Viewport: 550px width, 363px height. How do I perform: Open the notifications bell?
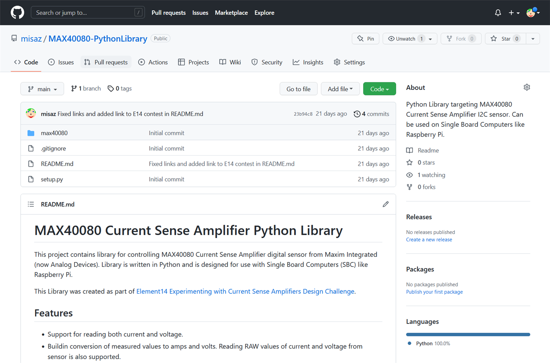498,13
